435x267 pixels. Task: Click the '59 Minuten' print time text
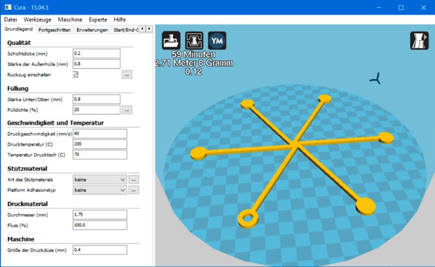point(193,54)
